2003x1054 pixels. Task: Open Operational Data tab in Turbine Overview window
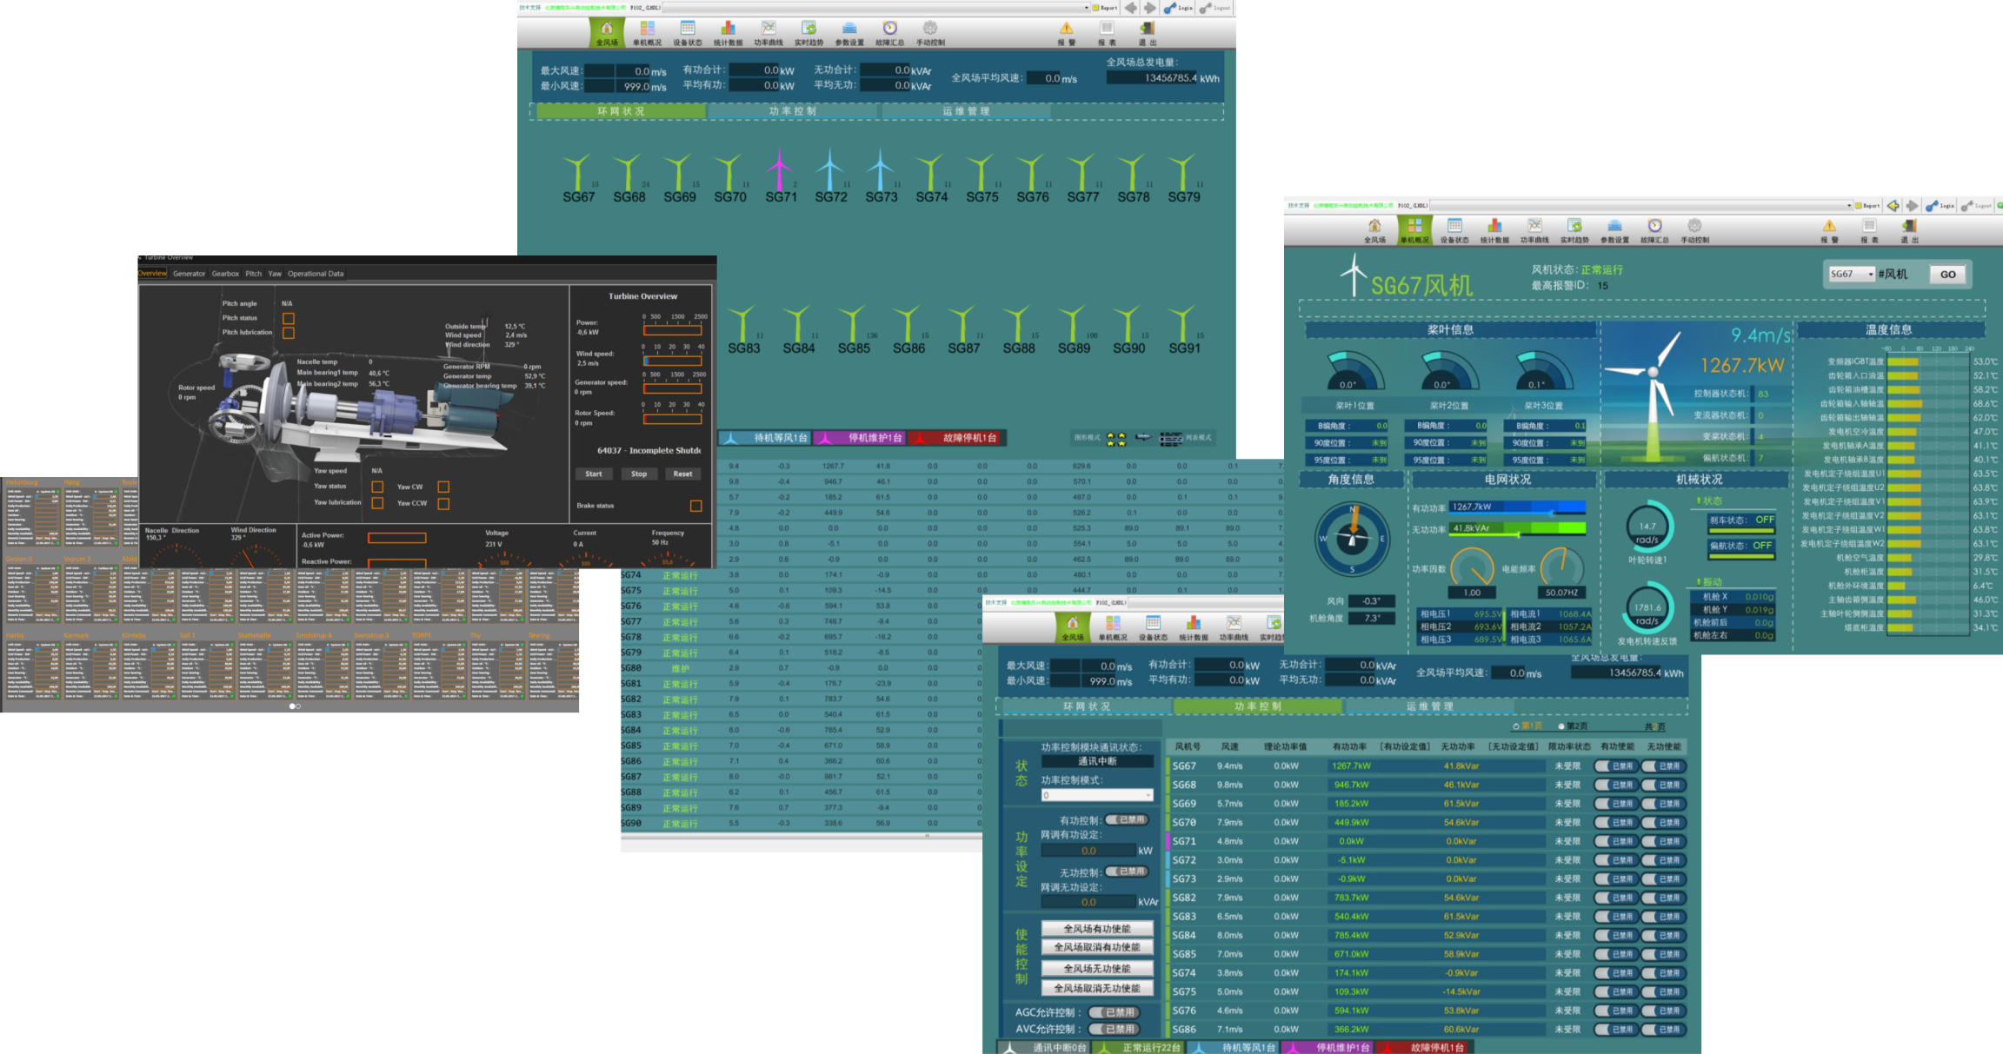click(x=316, y=274)
